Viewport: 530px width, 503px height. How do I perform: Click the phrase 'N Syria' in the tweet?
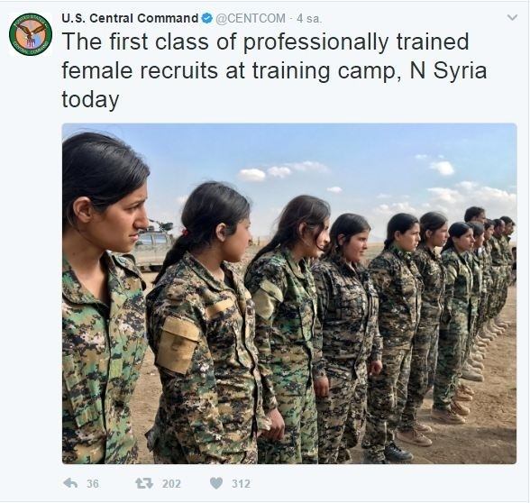(448, 70)
